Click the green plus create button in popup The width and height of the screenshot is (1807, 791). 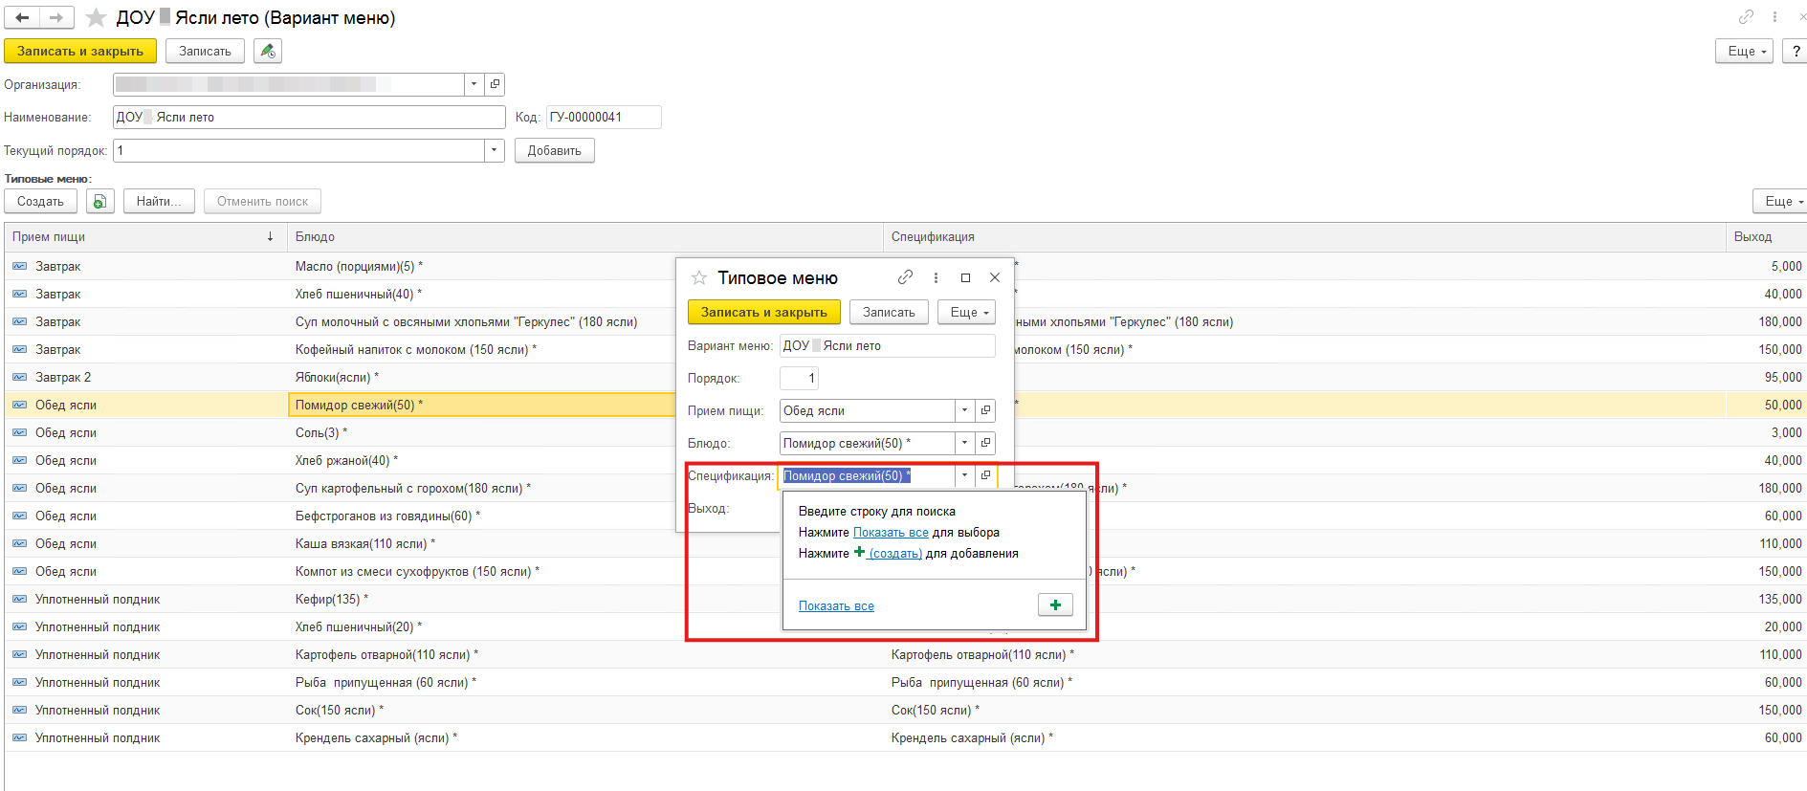[1055, 604]
